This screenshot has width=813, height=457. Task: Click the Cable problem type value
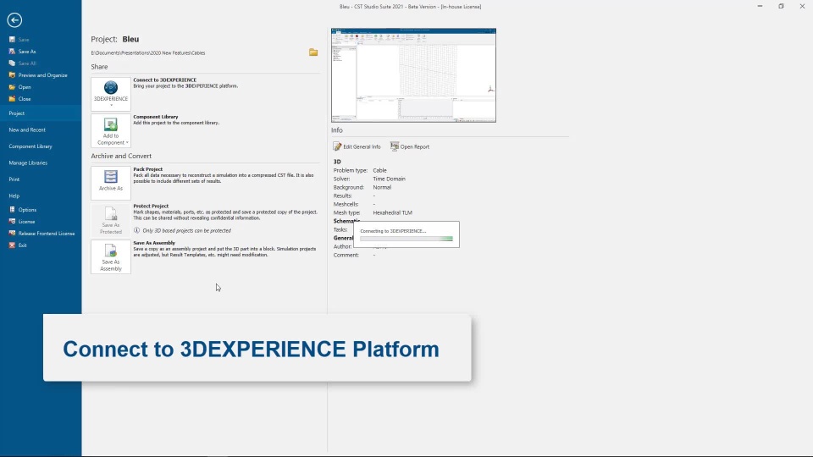click(x=379, y=170)
